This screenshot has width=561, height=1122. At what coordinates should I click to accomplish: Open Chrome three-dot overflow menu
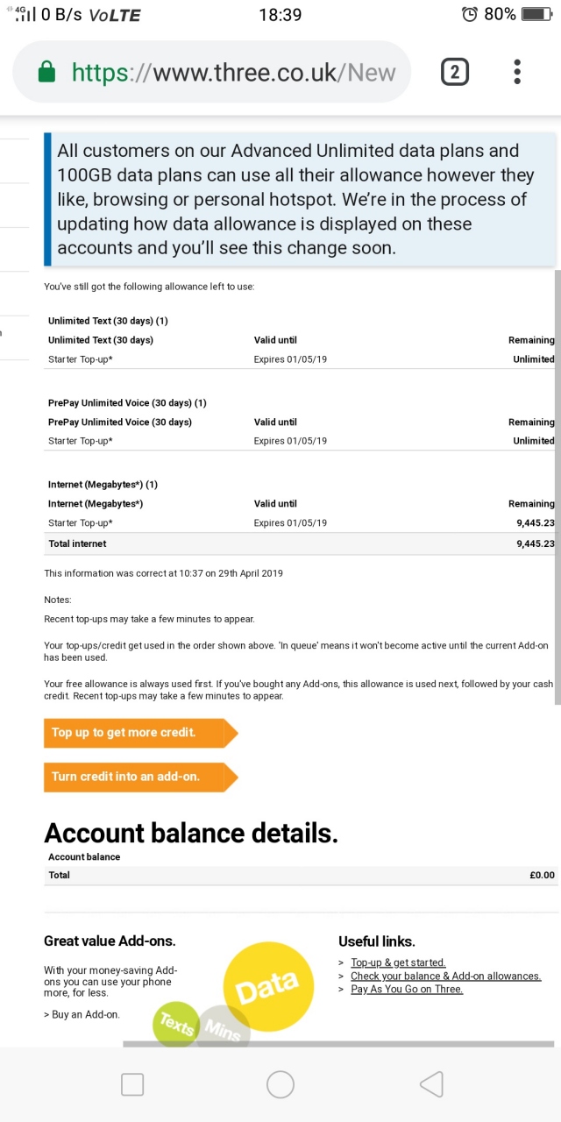point(518,72)
